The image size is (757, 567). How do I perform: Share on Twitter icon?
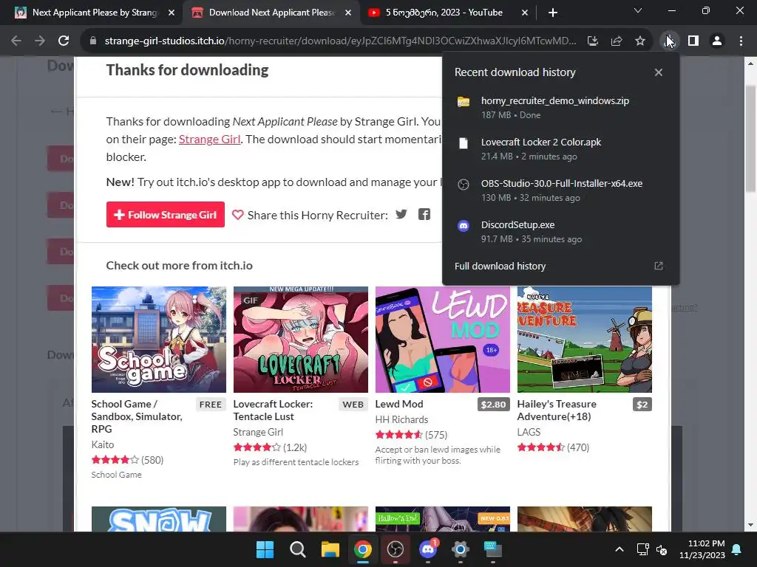point(401,215)
